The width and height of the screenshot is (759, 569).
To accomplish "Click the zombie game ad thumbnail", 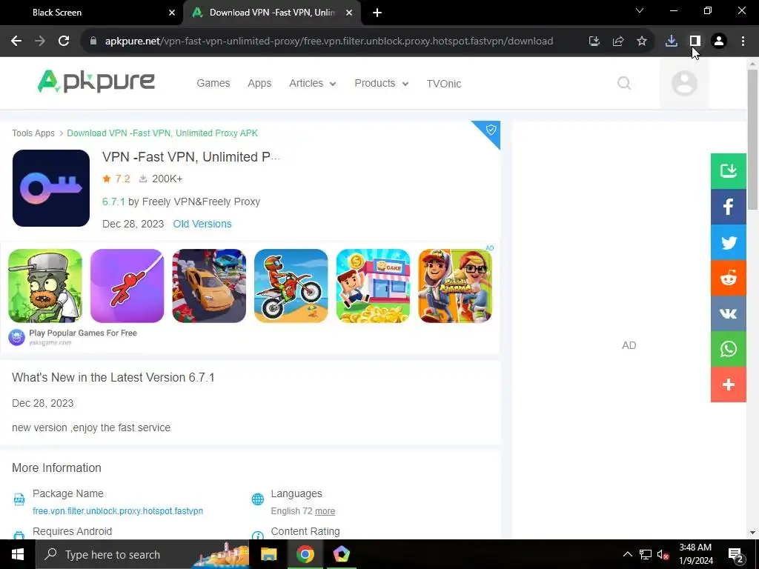I will click(45, 285).
